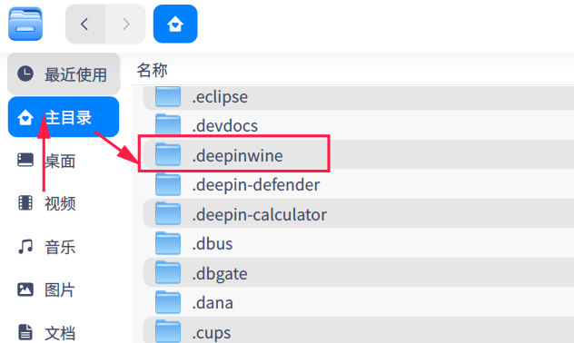Open 图片 in the sidebar
The image size is (574, 343).
64,290
